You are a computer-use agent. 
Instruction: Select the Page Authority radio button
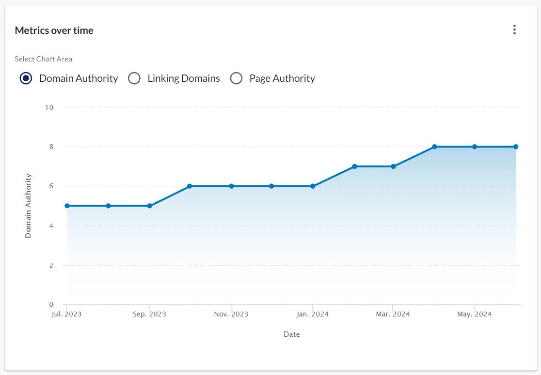click(x=236, y=78)
